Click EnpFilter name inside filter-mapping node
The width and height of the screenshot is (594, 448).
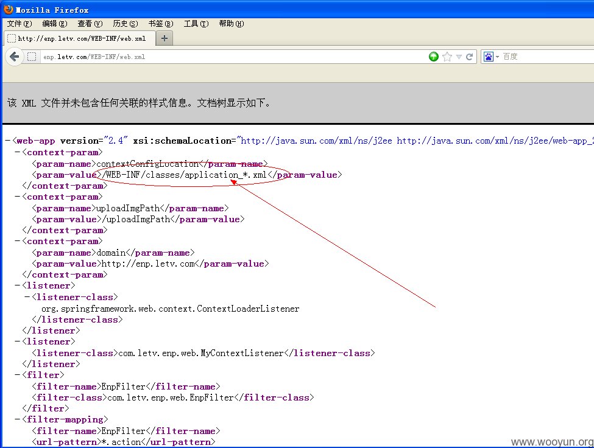pyautogui.click(x=124, y=431)
